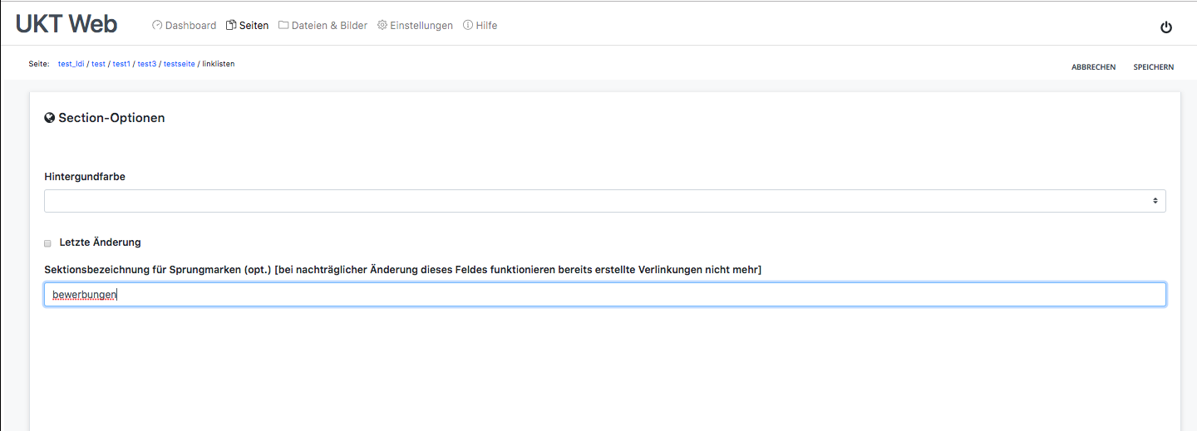Select testseite breadcrumb link
This screenshot has height=431, width=1197.
point(179,64)
